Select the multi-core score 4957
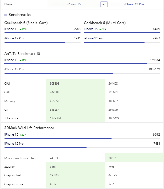Screen dimensions: 164x189 [x=156, y=38]
